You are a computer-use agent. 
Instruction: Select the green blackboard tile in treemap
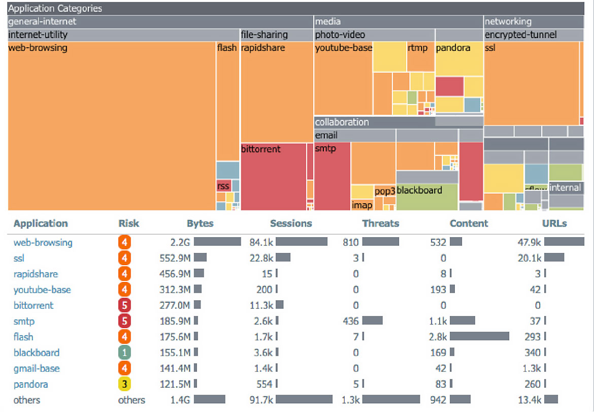point(426,198)
